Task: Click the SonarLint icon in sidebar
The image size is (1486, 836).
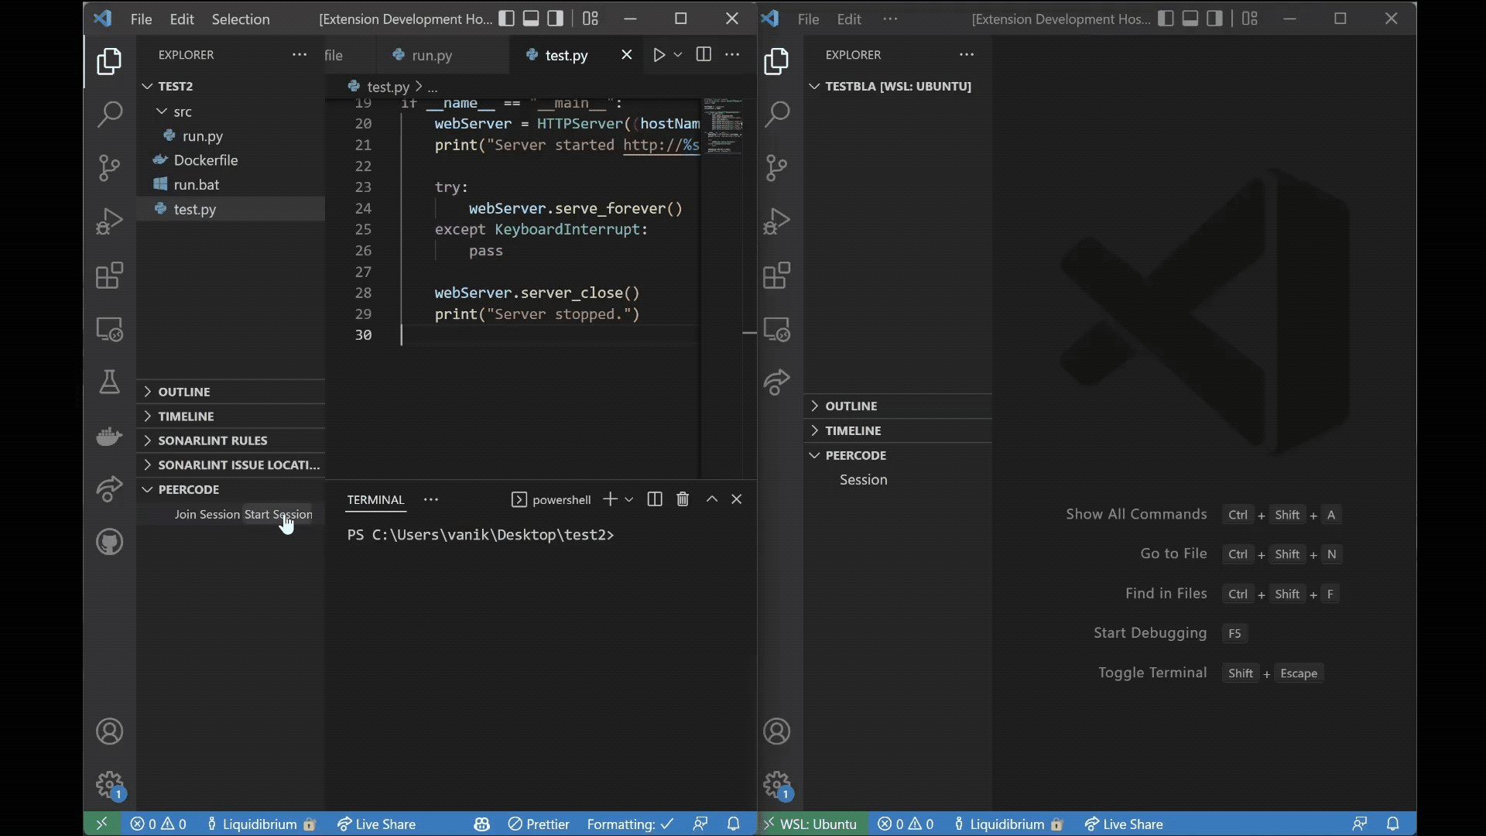Action: click(110, 381)
